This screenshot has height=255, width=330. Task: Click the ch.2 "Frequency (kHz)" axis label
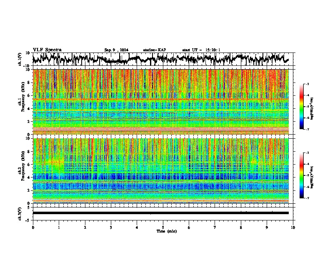pyautogui.click(x=22, y=166)
